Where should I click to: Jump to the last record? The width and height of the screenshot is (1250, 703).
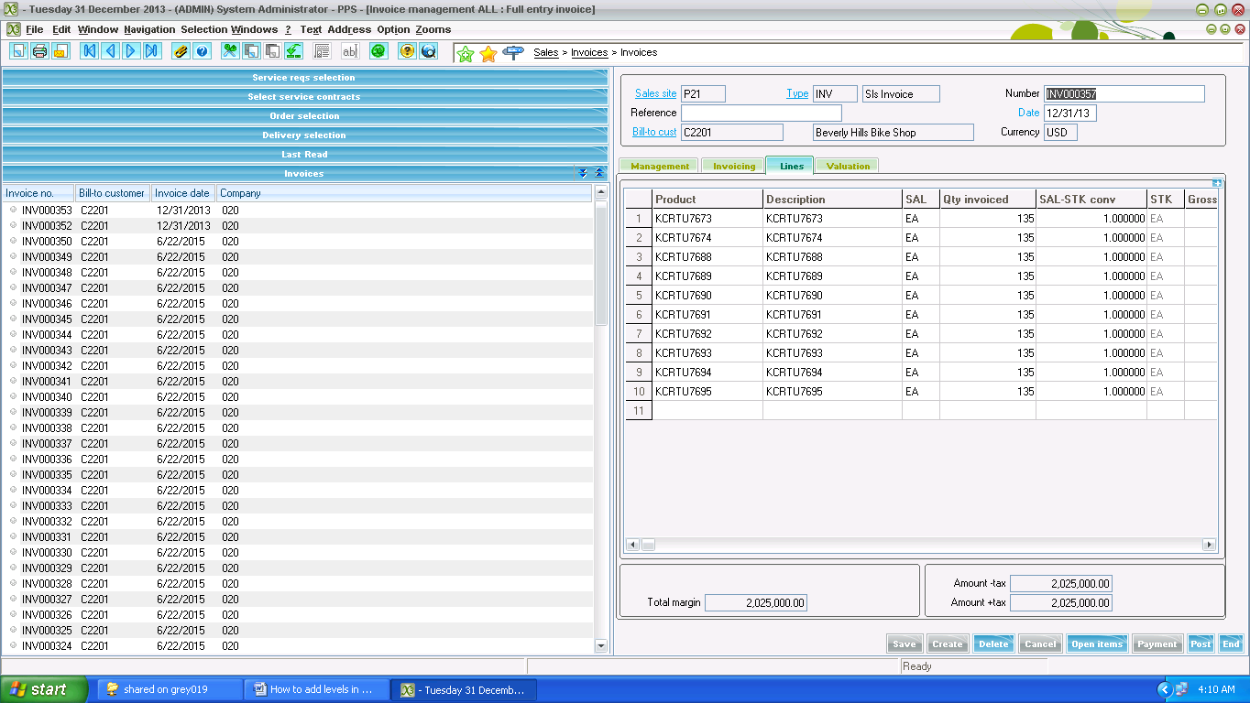[x=152, y=51]
